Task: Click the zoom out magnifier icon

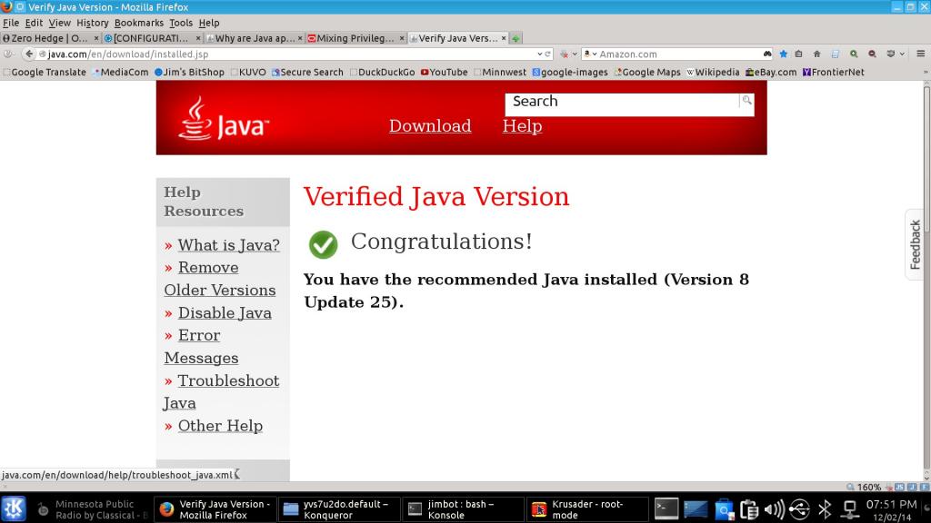Action: (873, 54)
